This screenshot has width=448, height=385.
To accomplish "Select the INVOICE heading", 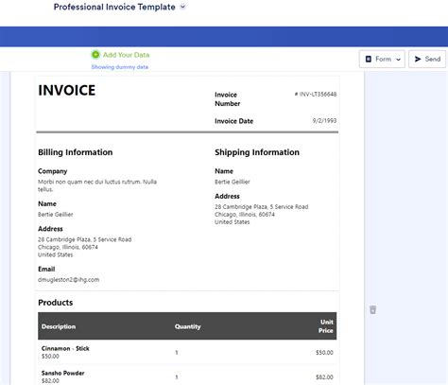I will click(x=67, y=91).
